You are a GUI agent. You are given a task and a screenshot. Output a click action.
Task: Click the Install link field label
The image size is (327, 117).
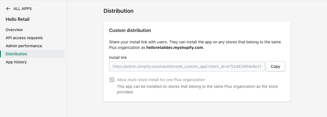(x=118, y=57)
